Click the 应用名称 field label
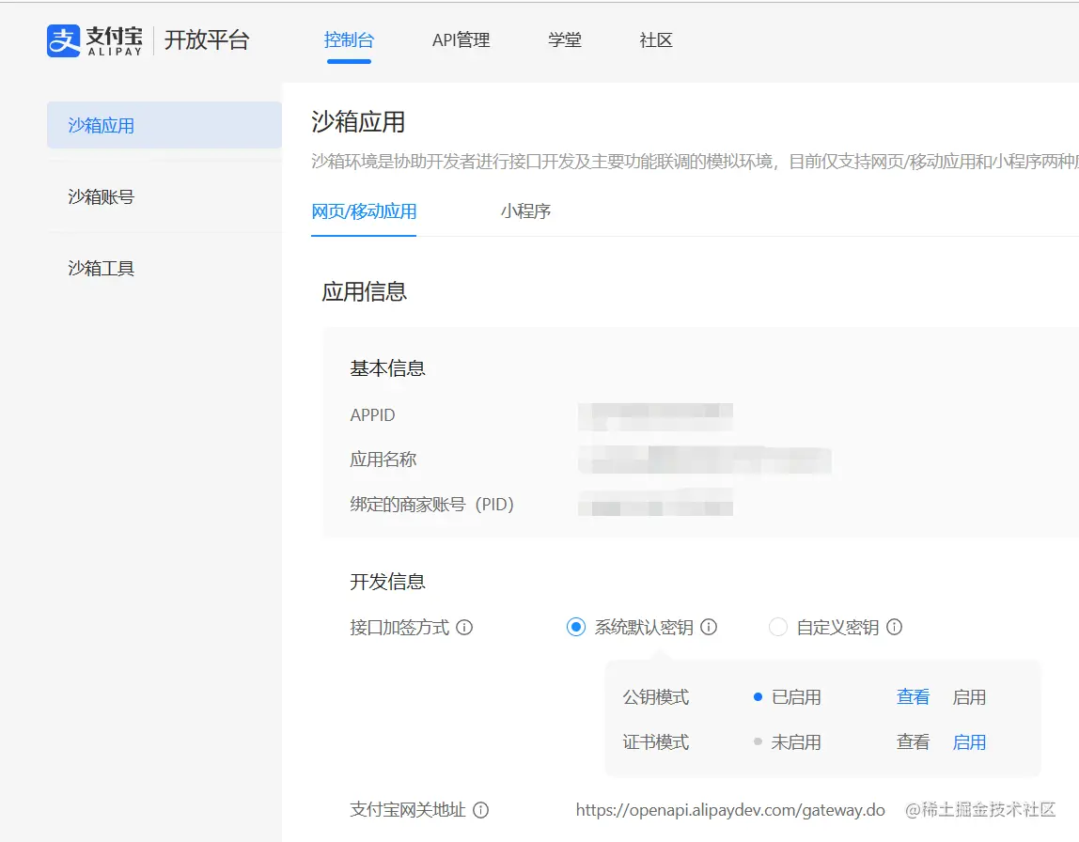Image resolution: width=1079 pixels, height=842 pixels. coord(383,460)
